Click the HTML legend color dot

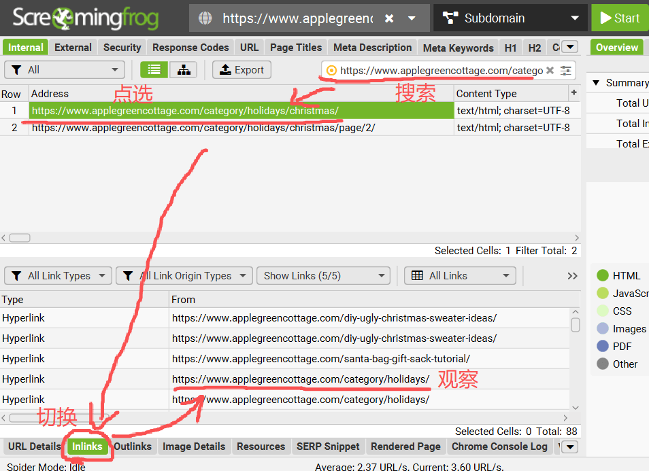coord(603,275)
